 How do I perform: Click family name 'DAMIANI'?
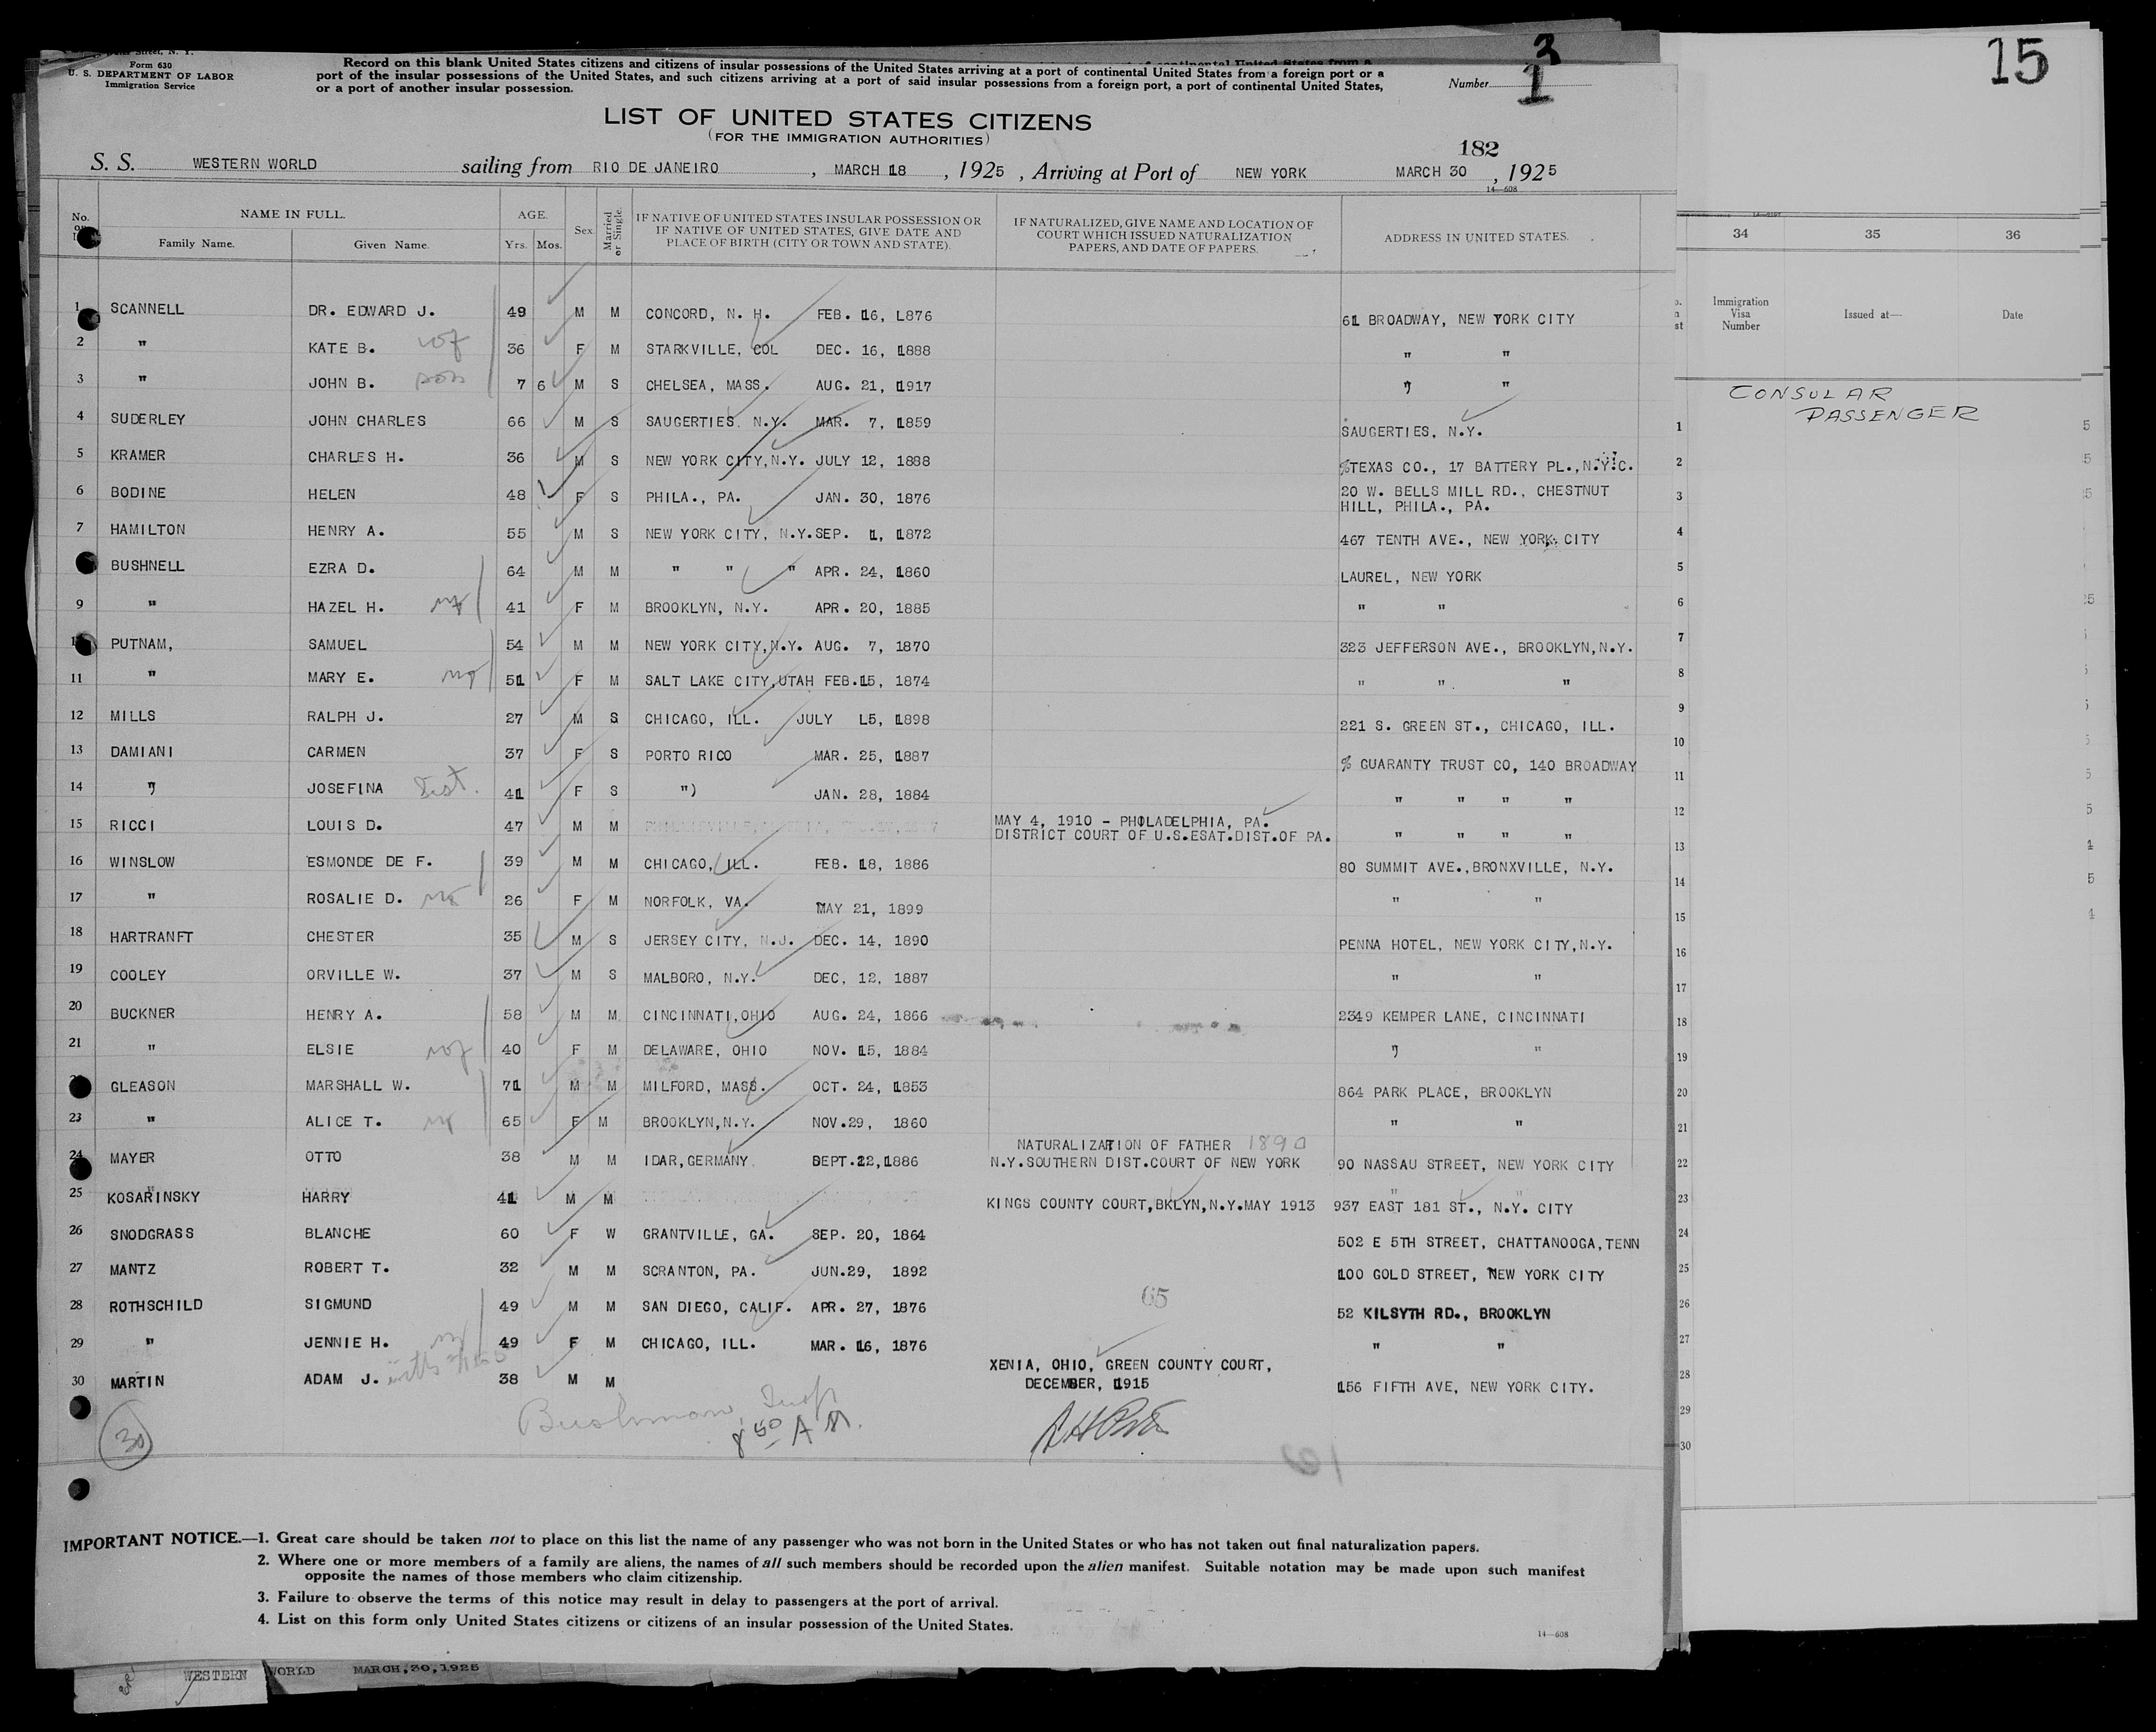click(x=143, y=752)
